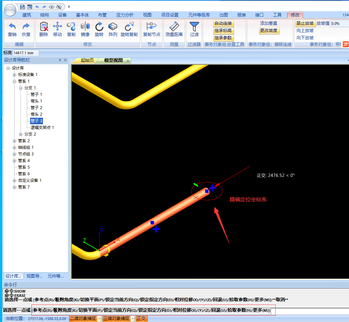The image size is (349, 322).
Task: Toggle 二维对象捕捉 in status bar
Action: (x=83, y=319)
